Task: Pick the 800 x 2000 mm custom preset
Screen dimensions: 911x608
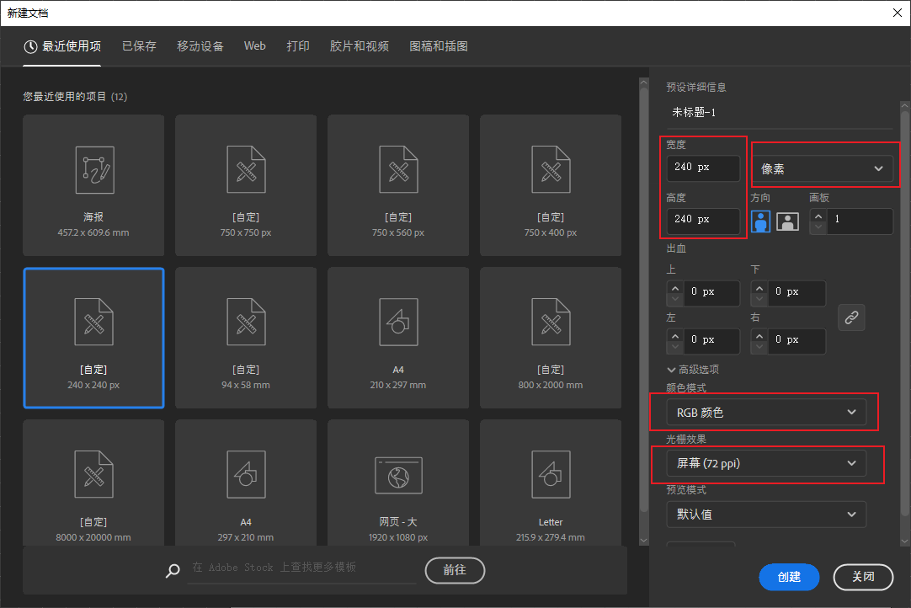Action: coord(550,338)
